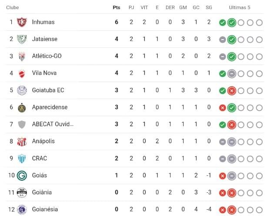
Task: Click Anápolis' highlighted grey draw indicator
Action: click(x=232, y=142)
